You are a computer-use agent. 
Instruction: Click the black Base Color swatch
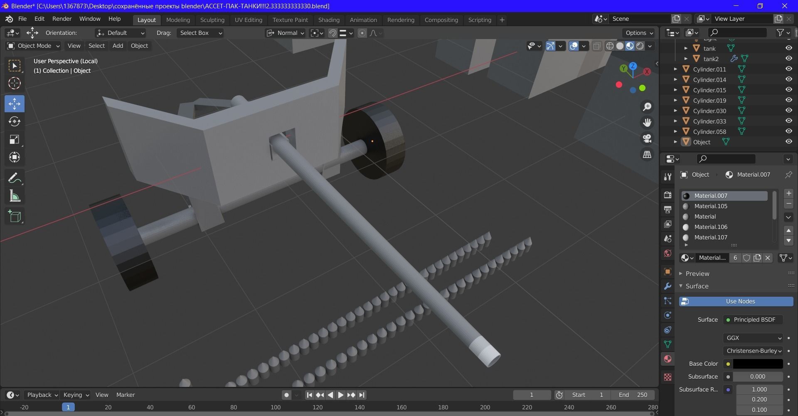click(758, 364)
